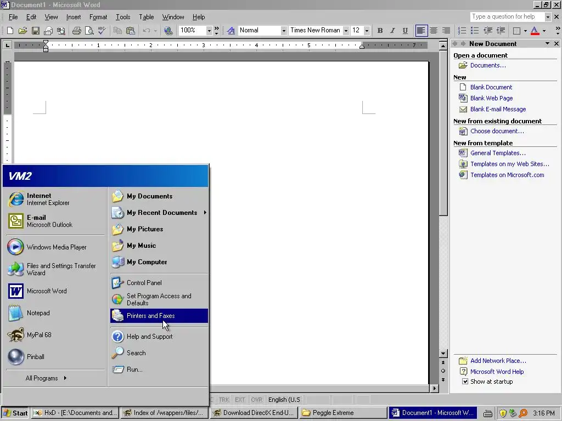Toggle Align Left paragraph alignment

pos(421,31)
